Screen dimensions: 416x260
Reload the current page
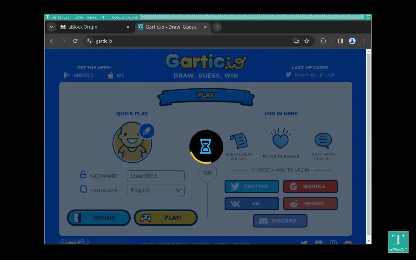(75, 41)
